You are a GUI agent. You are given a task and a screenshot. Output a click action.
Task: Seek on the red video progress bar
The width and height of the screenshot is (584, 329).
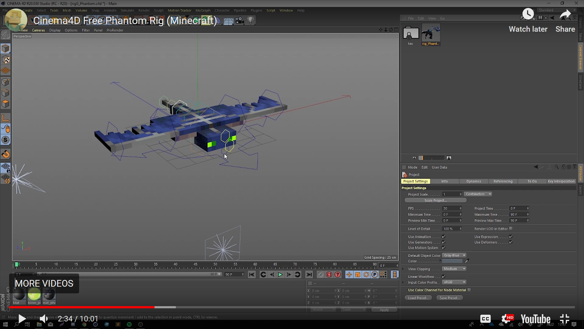[82, 307]
